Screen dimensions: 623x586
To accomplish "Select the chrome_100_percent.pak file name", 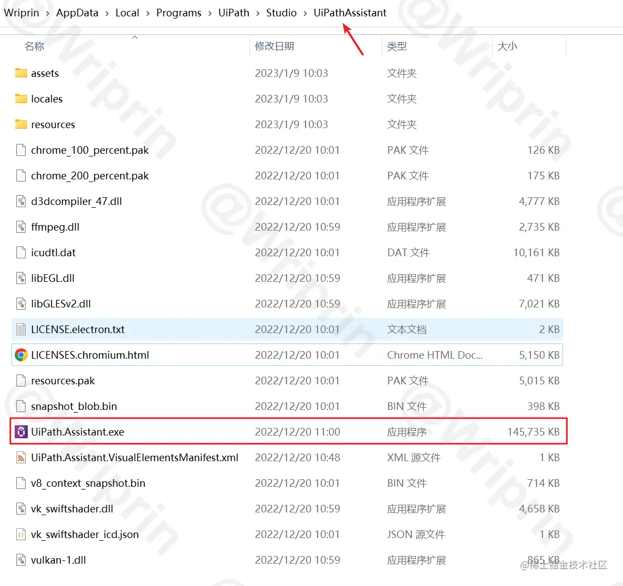I will pyautogui.click(x=90, y=150).
